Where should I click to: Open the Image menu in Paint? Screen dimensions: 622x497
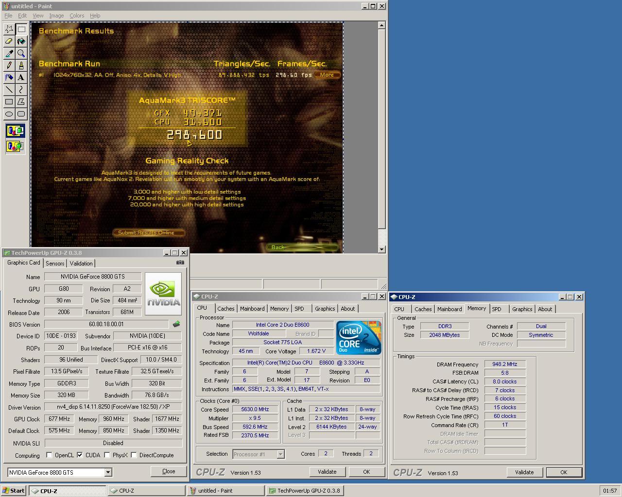(56, 16)
